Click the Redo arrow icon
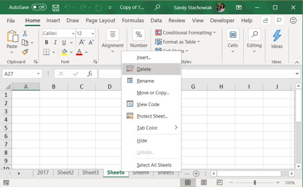 83,8
